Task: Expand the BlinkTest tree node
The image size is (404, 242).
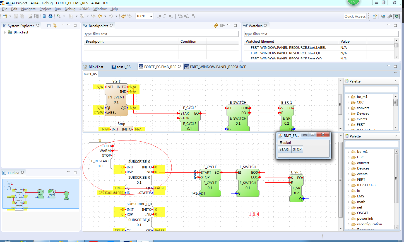Action: point(5,32)
